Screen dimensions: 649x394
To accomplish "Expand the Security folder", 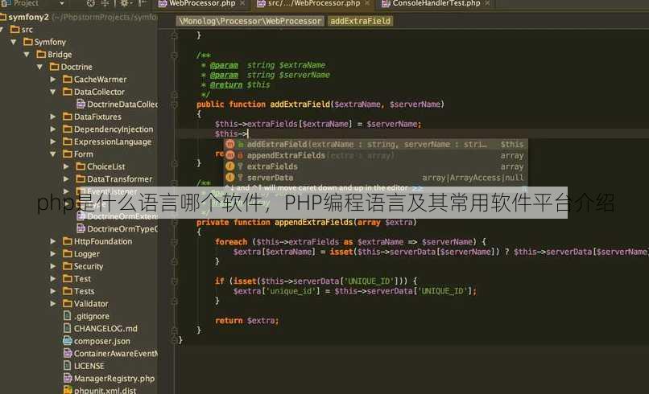I will (53, 266).
